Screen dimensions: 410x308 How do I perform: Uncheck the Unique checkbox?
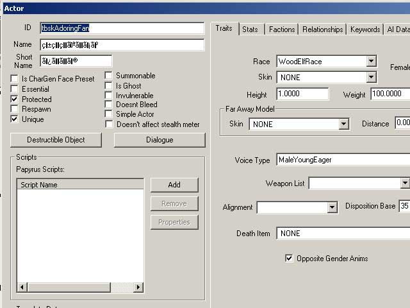coord(14,119)
